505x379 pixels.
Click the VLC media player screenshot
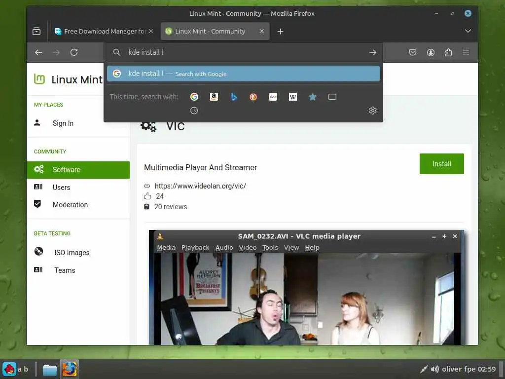(x=306, y=288)
